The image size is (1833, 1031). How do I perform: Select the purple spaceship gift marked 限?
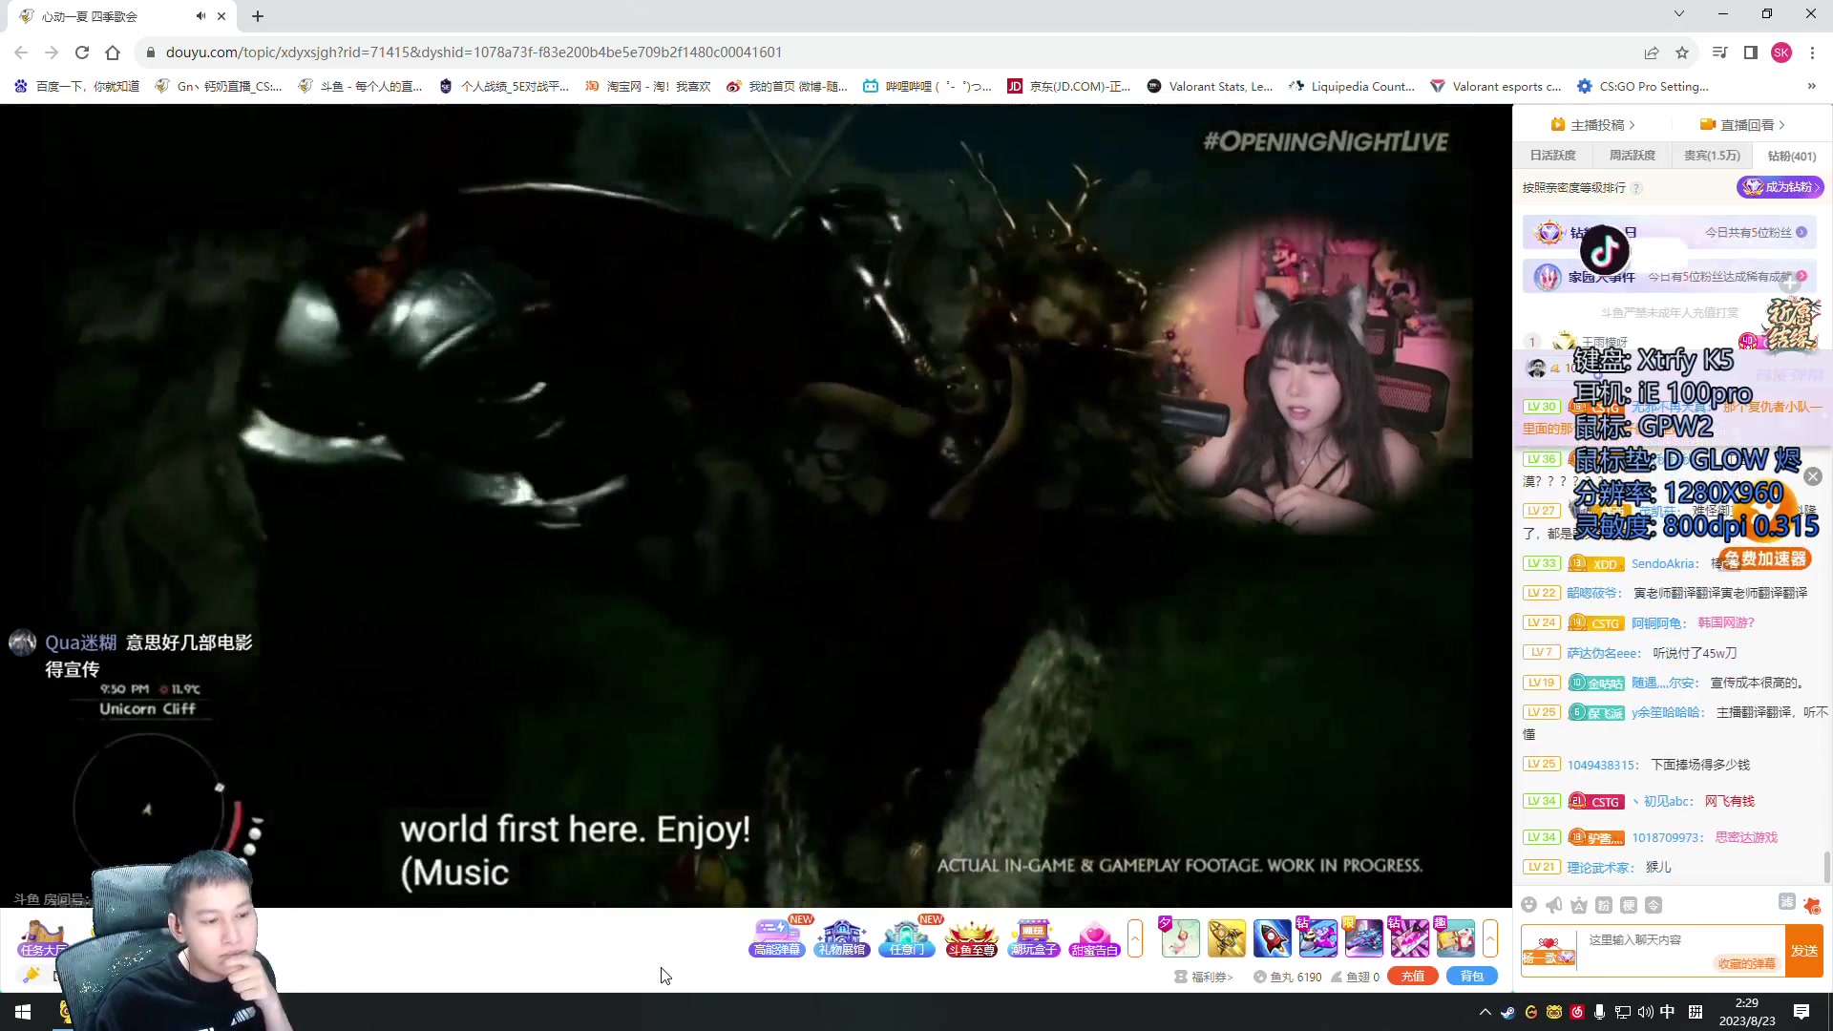click(1363, 938)
